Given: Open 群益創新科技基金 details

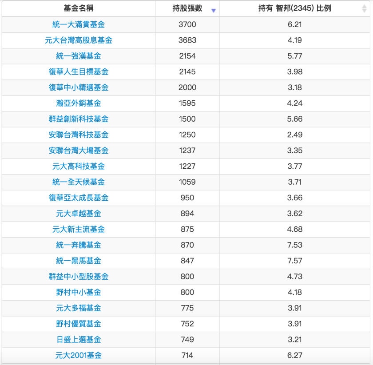Looking at the screenshot, I should tap(78, 119).
